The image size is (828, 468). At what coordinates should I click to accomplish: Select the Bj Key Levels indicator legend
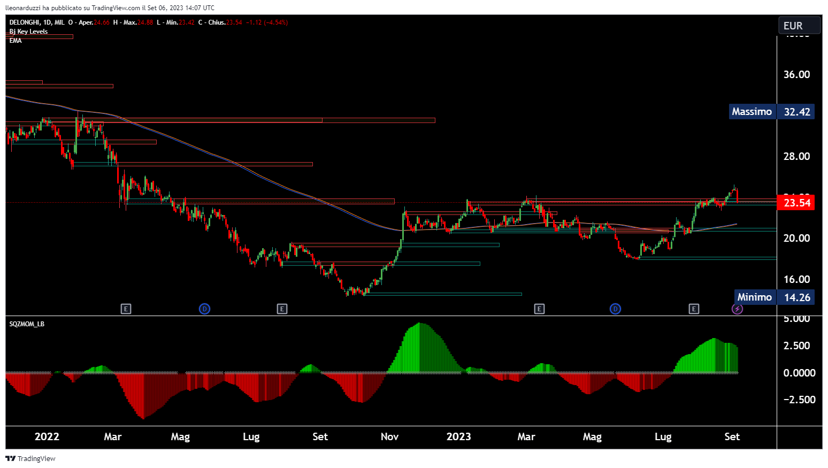click(28, 32)
